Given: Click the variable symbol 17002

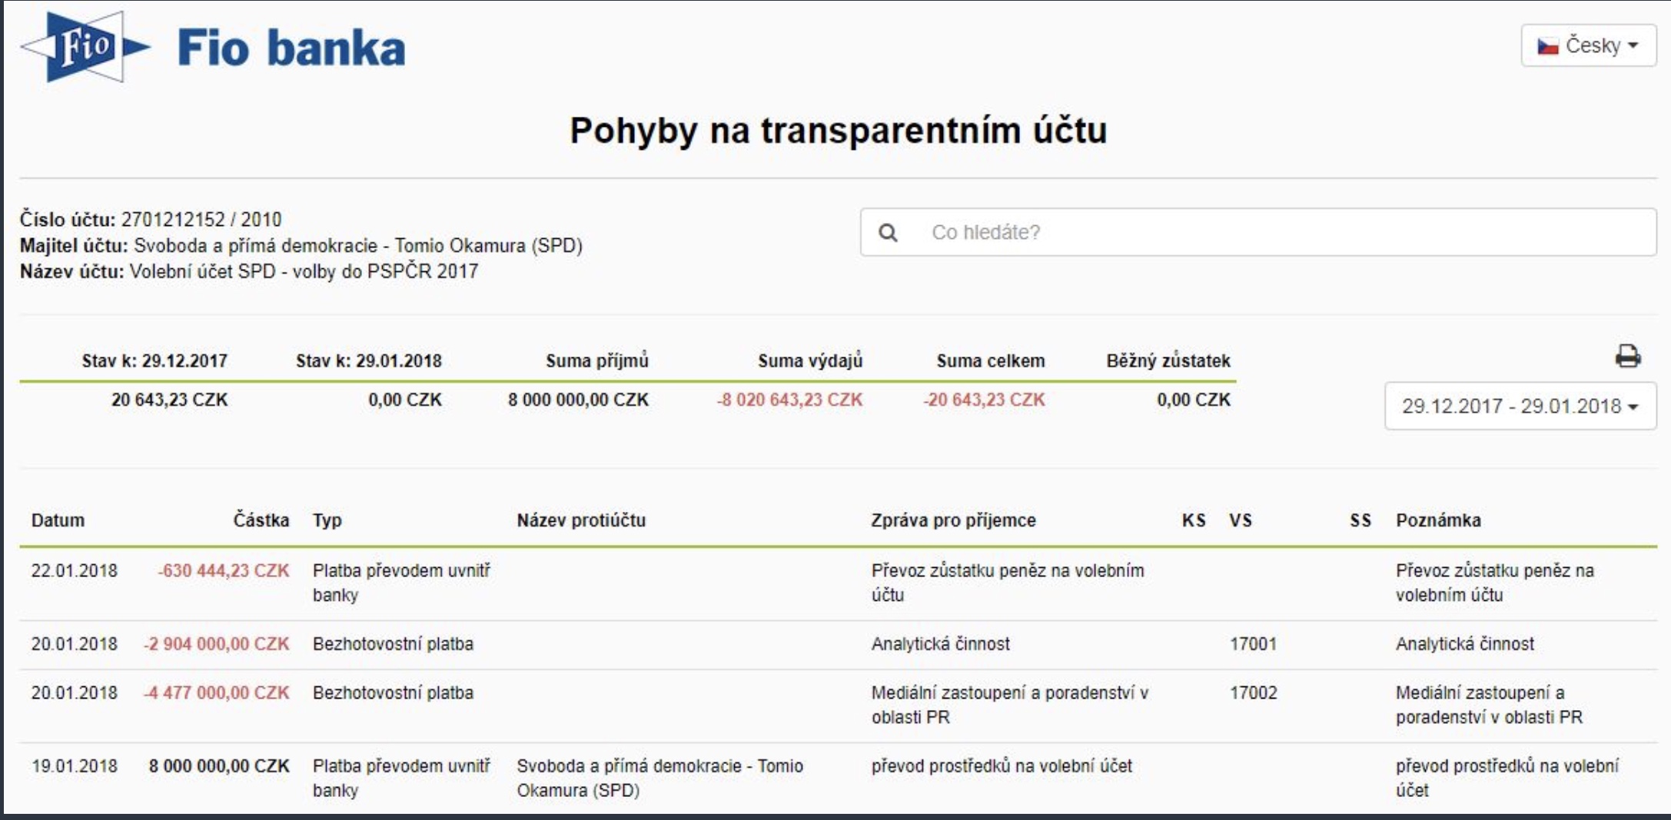Looking at the screenshot, I should click(1253, 692).
